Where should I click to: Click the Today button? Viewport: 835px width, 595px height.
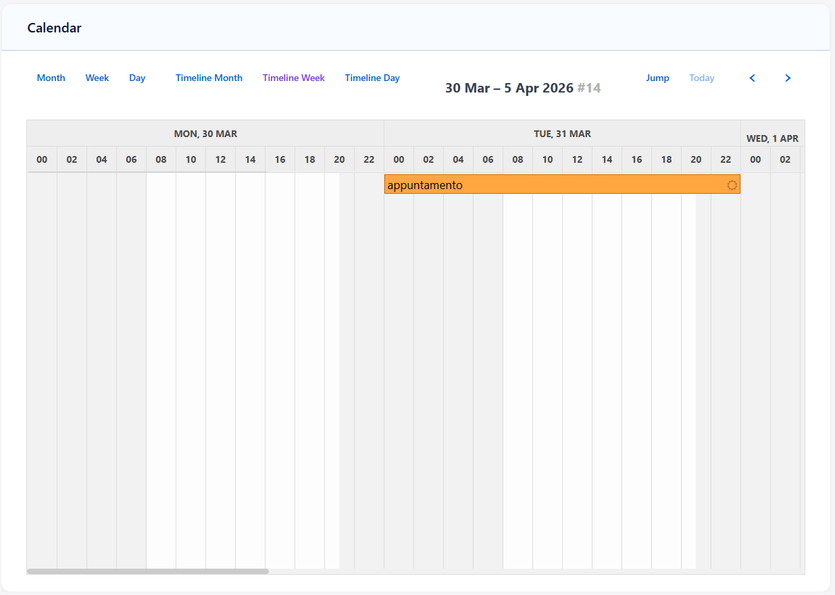point(702,78)
